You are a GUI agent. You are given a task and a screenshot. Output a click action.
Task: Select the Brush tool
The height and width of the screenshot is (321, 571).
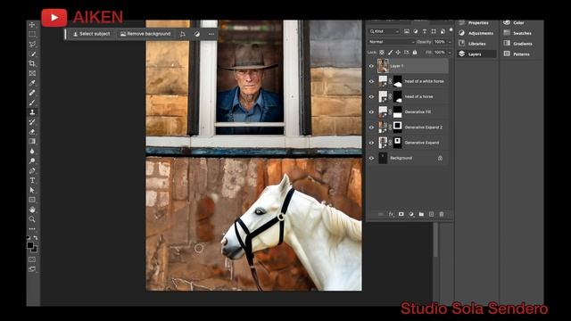(32, 103)
